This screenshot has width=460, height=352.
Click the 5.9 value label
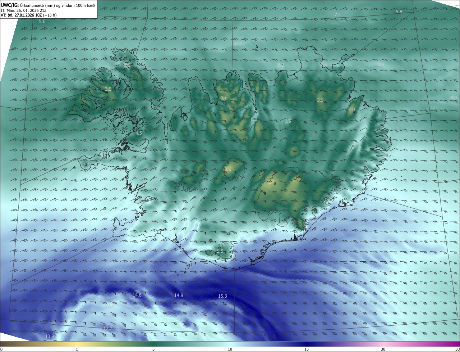point(86,164)
